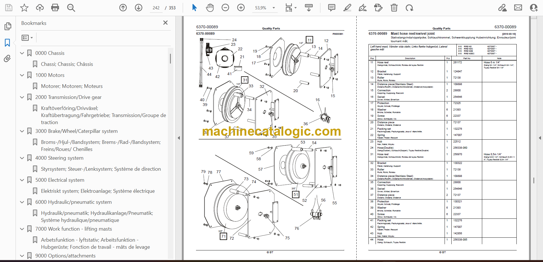Print the document using the printer icon
Viewport: 543px width, 262px height.
(55, 8)
